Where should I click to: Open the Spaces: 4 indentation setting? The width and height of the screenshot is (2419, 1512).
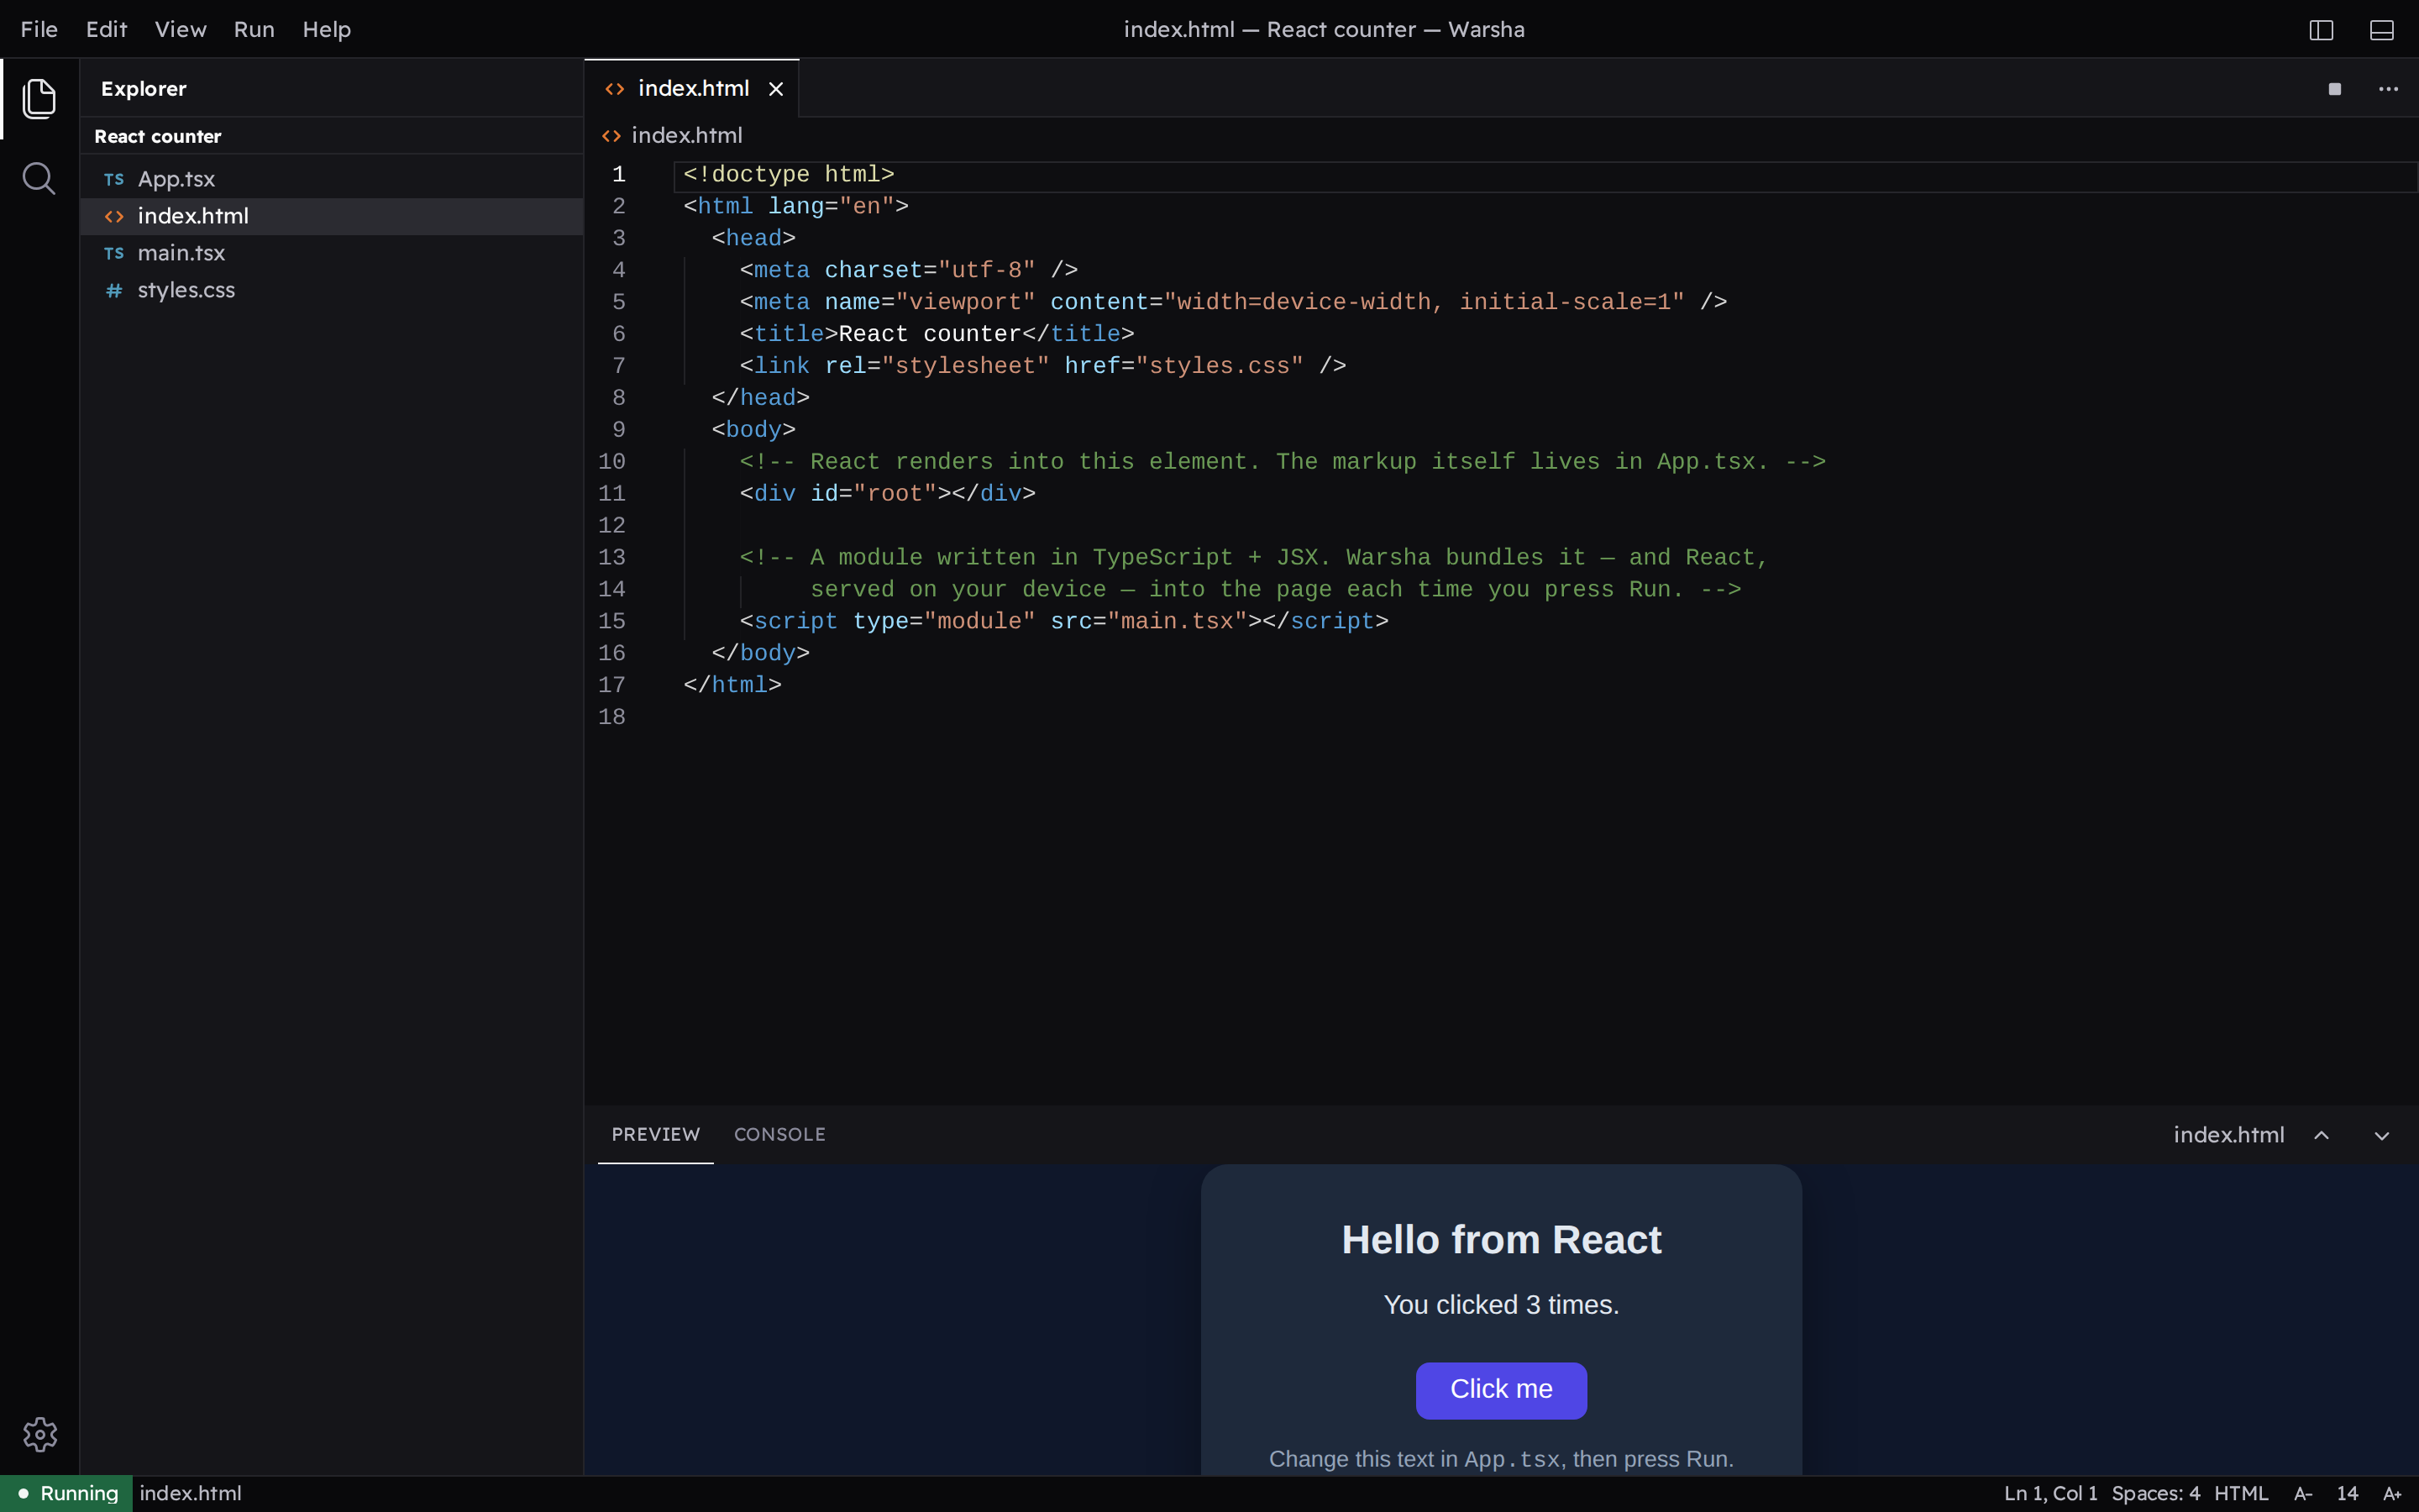click(x=2155, y=1493)
